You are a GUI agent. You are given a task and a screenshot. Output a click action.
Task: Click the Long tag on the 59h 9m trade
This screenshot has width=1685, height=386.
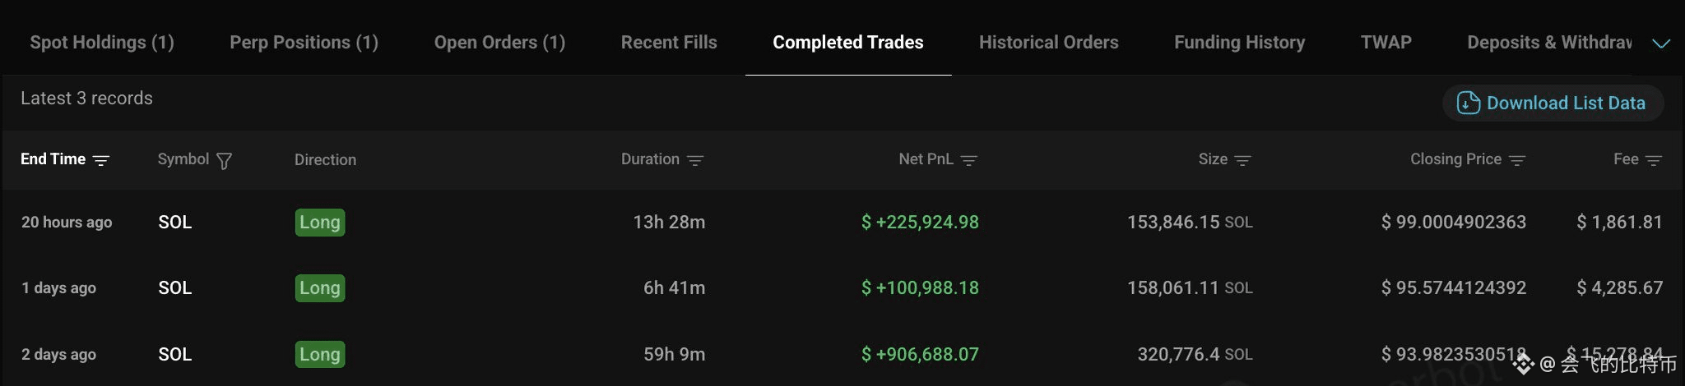[x=320, y=354]
